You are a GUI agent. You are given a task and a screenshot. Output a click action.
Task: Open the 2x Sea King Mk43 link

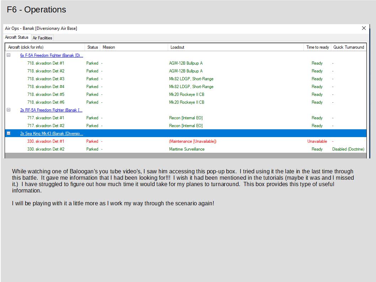tap(52, 134)
